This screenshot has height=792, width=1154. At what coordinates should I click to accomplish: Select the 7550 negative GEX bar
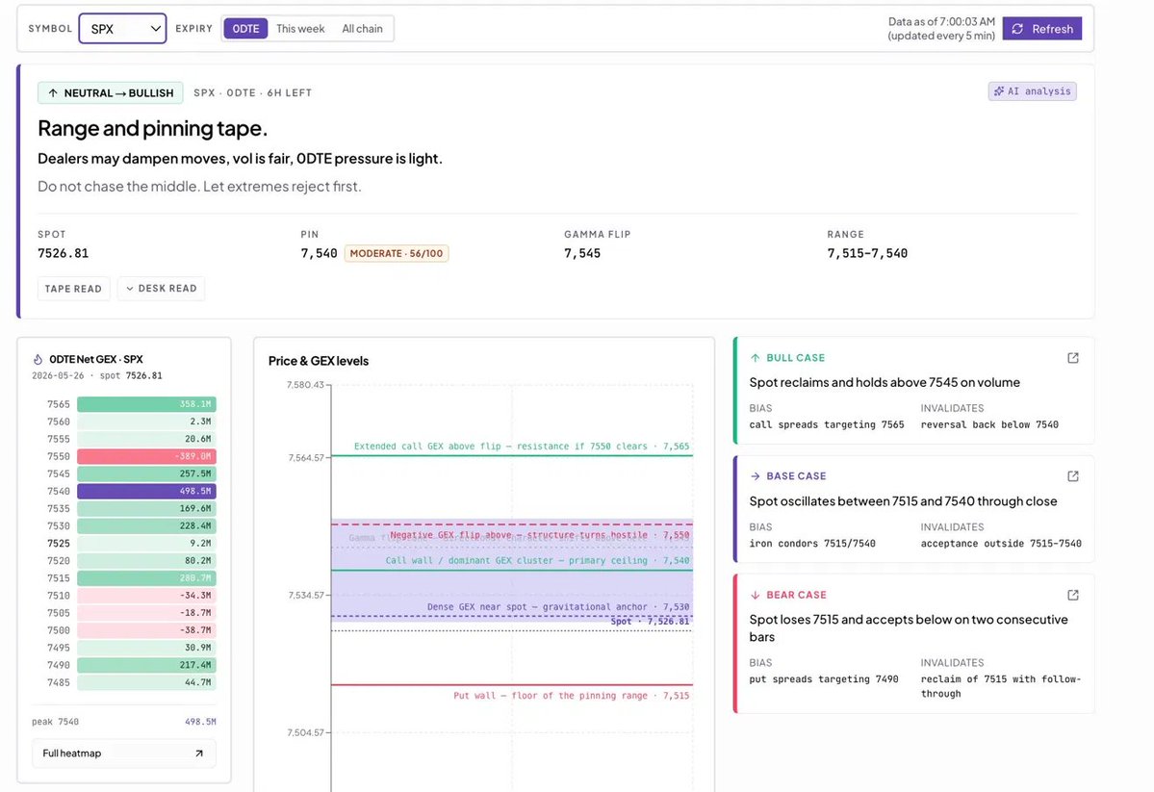click(146, 456)
